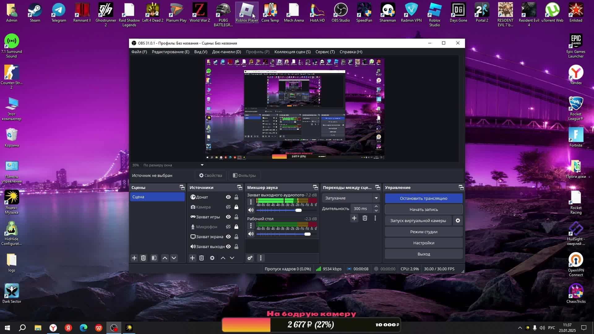Hide the Захват игры source

click(x=228, y=217)
